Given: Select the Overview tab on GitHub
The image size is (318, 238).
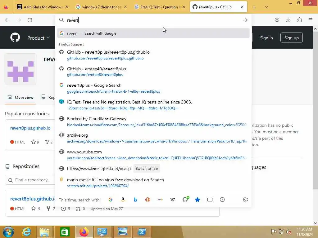Looking at the screenshot, I should coord(20,97).
